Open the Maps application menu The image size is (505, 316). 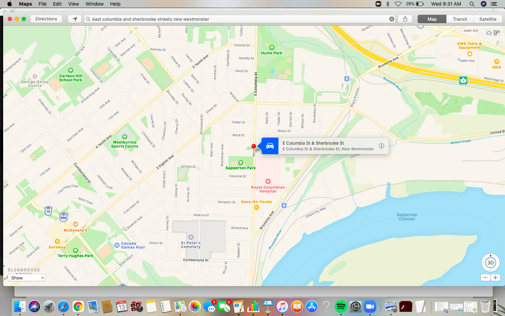(25, 4)
